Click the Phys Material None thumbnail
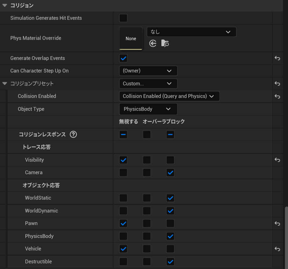The width and height of the screenshot is (288, 269). pyautogui.click(x=131, y=39)
